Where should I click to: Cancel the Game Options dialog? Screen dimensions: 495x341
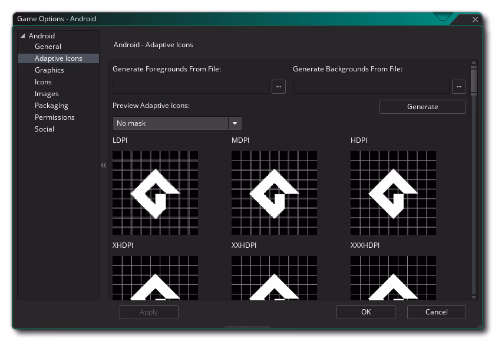[x=436, y=312]
